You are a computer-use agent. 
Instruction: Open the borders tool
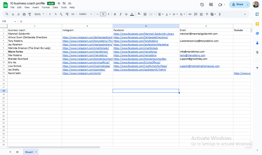point(145,14)
